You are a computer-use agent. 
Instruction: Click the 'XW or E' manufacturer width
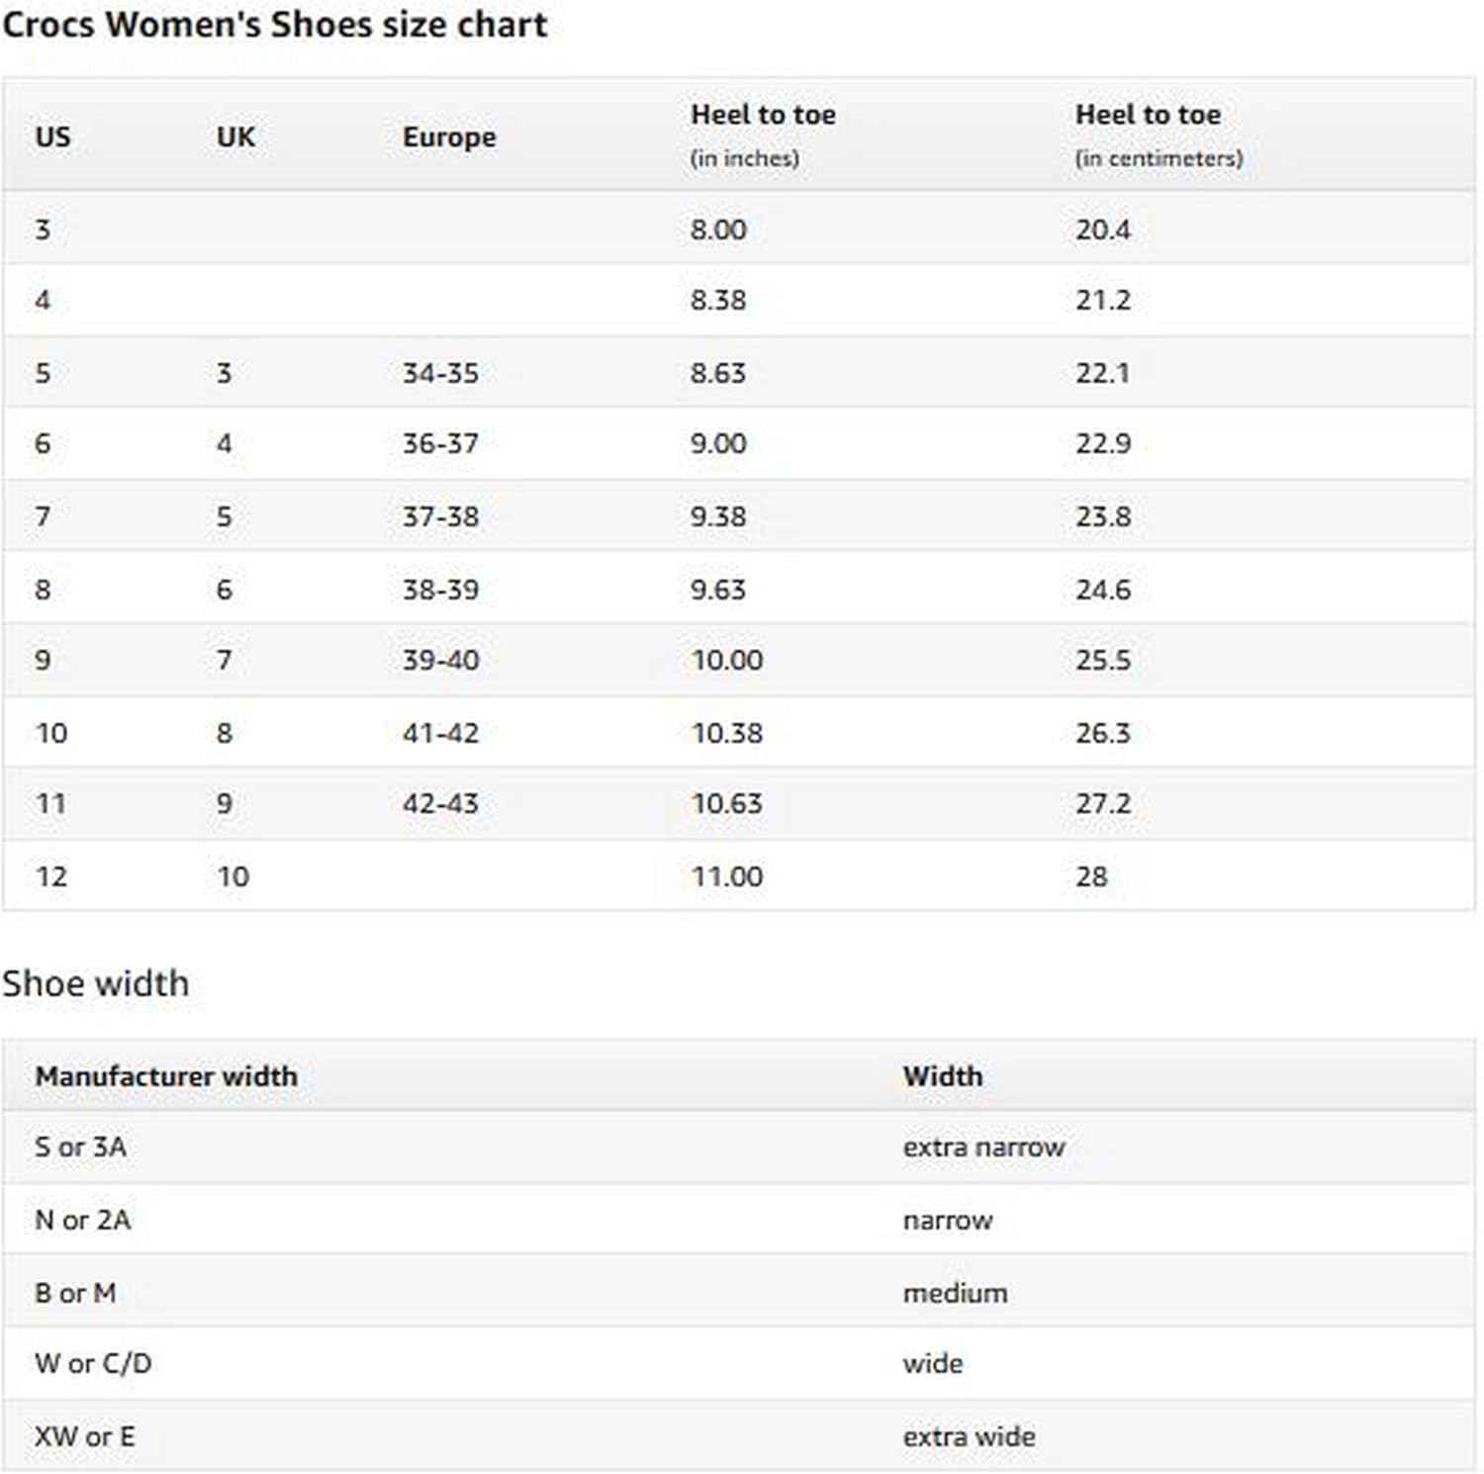click(85, 1436)
